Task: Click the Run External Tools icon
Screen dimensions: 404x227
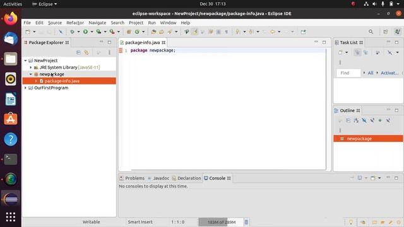Action: (x=112, y=32)
